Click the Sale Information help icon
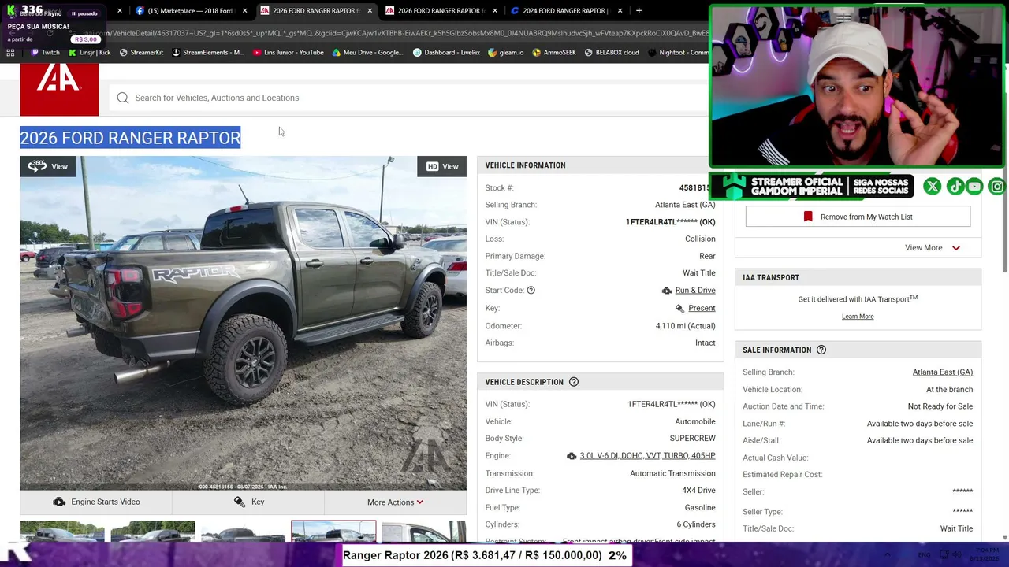The image size is (1009, 567). pos(821,350)
